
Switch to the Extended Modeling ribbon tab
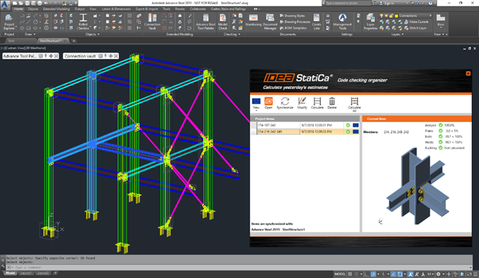(x=56, y=8)
